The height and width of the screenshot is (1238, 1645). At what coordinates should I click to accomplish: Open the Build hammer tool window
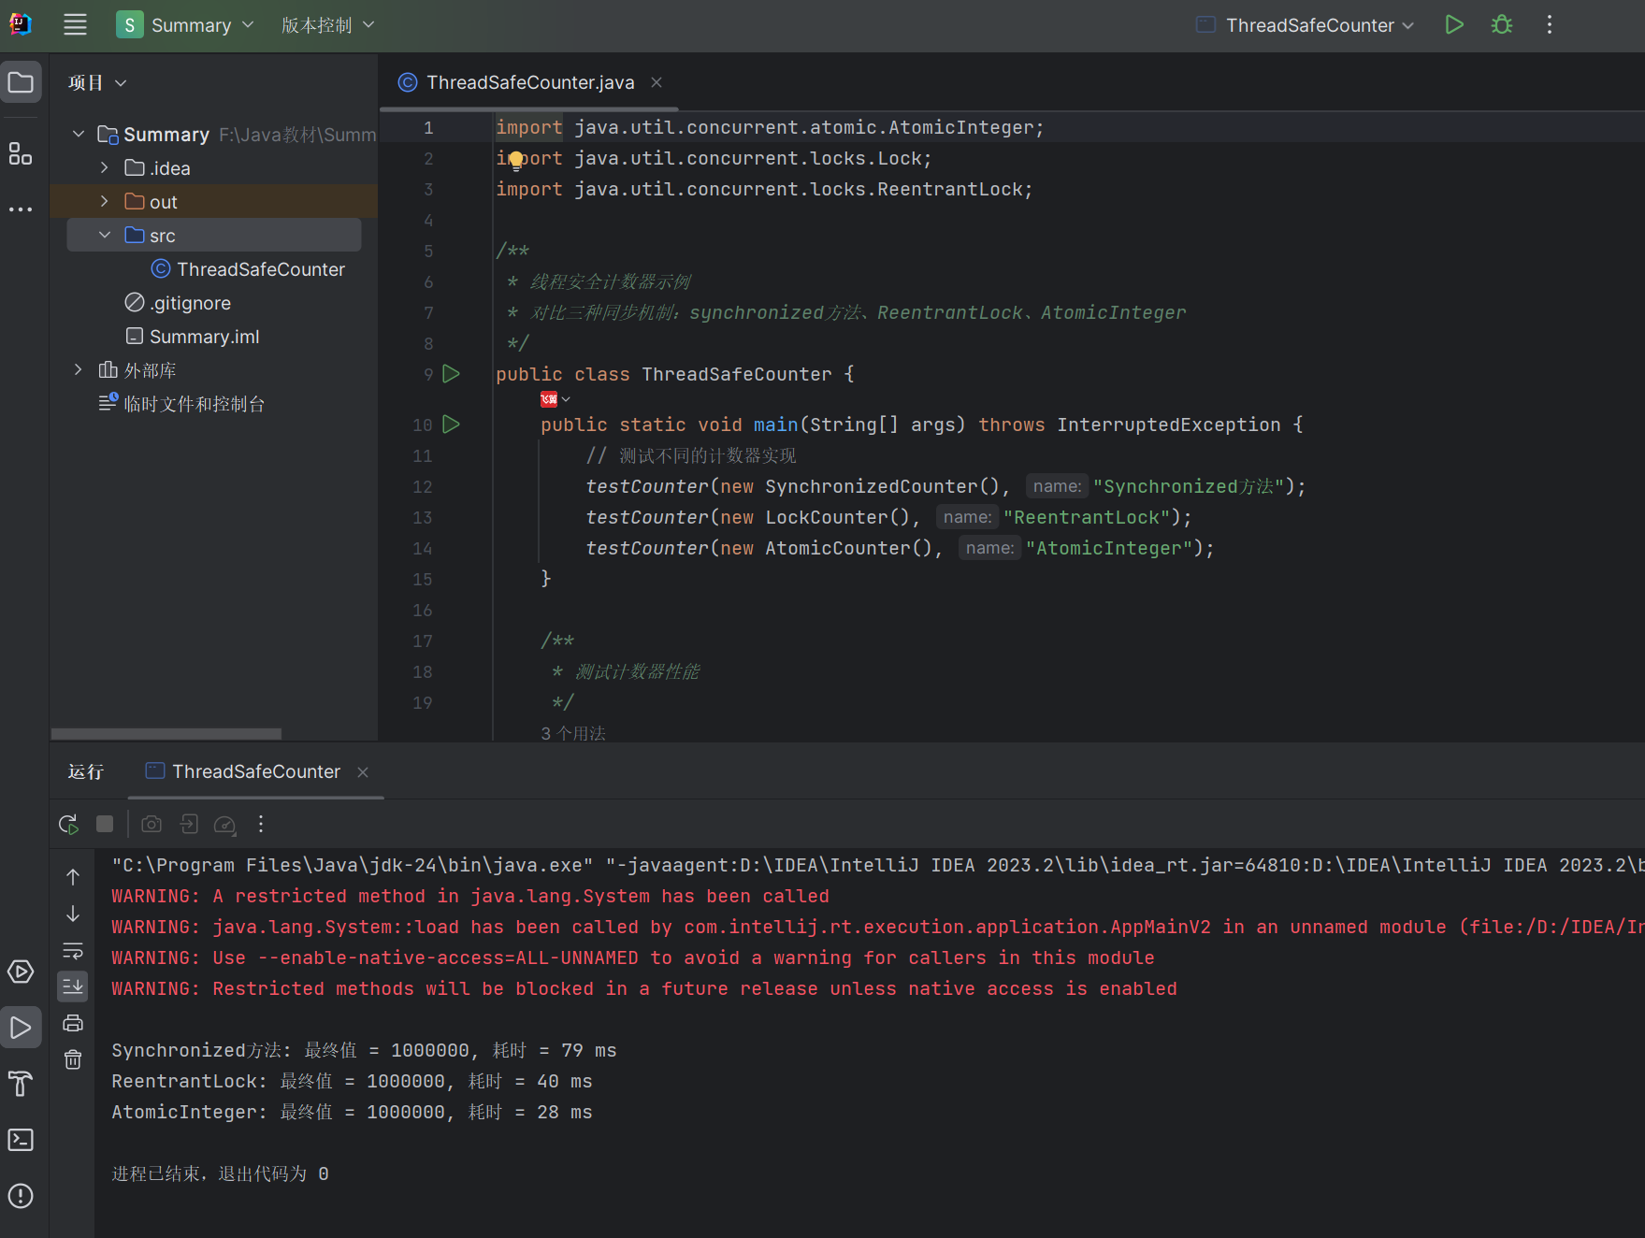pos(21,1084)
